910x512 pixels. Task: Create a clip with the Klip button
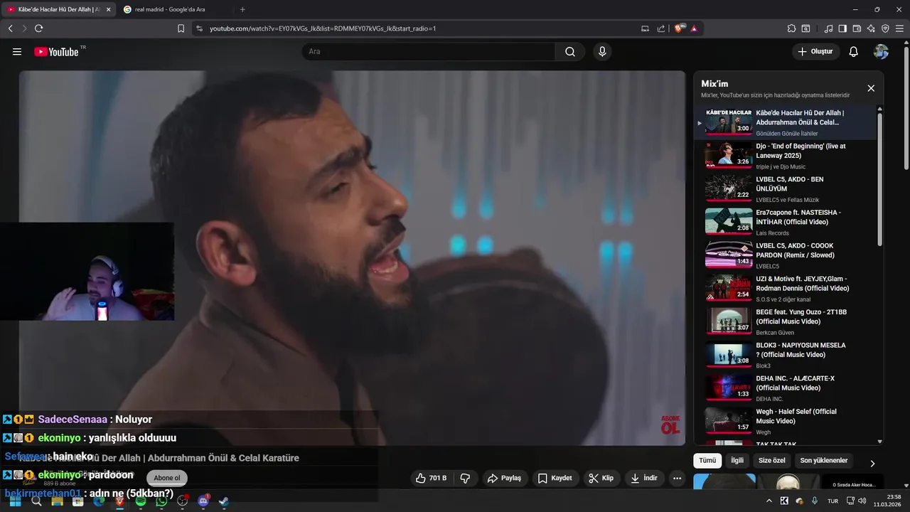point(601,478)
